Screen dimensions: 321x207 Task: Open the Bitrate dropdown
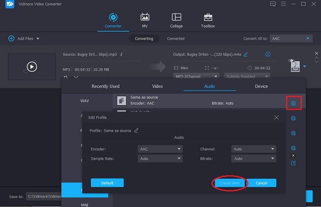click(254, 158)
